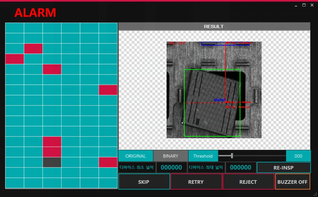Select the topmost red cell in the tray map

tap(33, 49)
